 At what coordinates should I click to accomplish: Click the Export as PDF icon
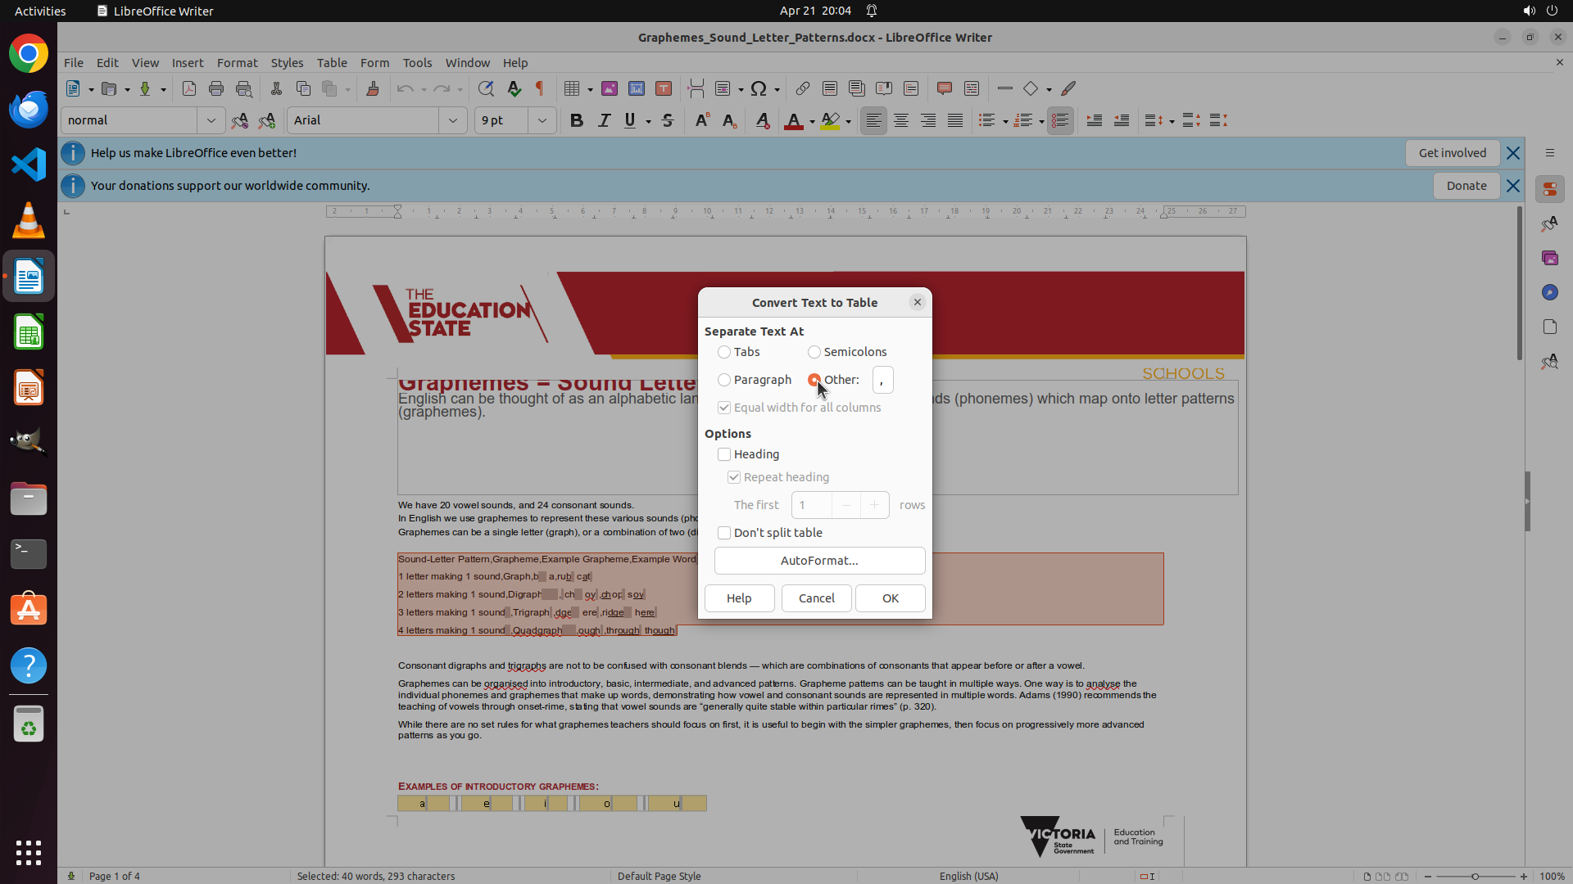189,88
